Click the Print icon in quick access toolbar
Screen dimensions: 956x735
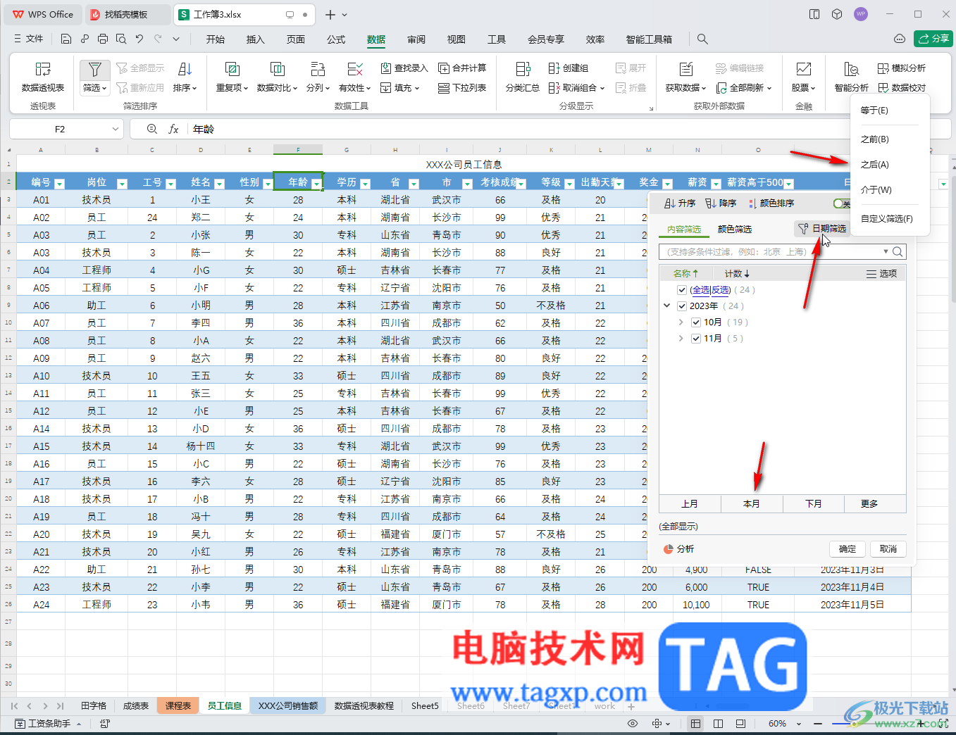tap(103, 39)
